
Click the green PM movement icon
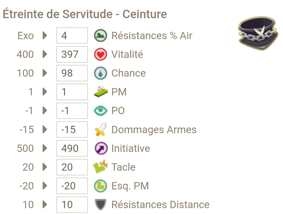pyautogui.click(x=101, y=91)
